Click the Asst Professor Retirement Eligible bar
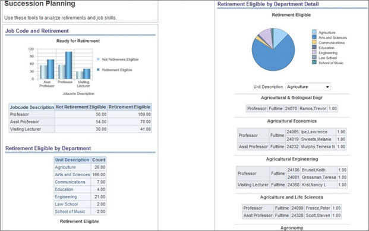Viewport: 369px width, 231px height. (51, 69)
